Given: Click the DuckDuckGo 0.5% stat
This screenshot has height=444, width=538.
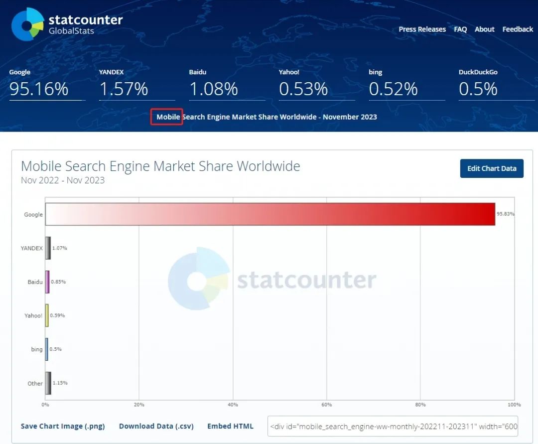Looking at the screenshot, I should tap(478, 89).
